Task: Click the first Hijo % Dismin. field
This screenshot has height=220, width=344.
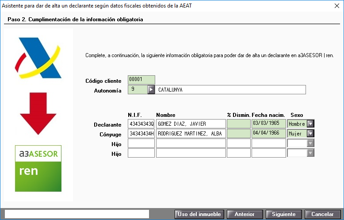Action: (x=239, y=143)
